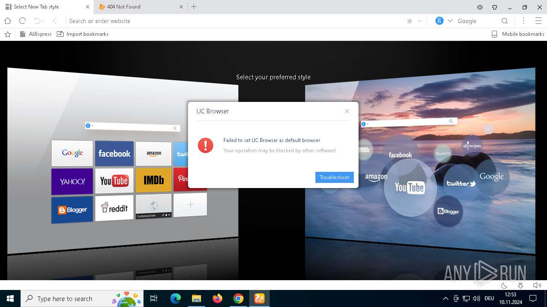
Task: Reload the current page
Action: [23, 21]
